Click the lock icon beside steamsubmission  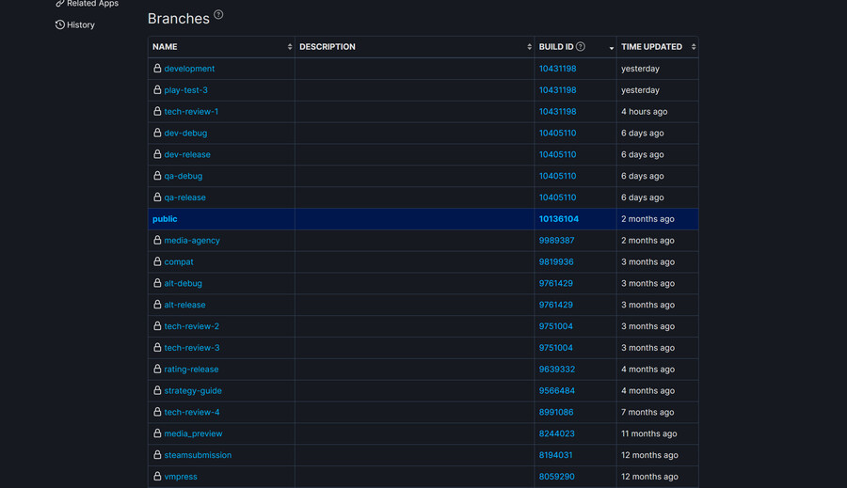(157, 455)
